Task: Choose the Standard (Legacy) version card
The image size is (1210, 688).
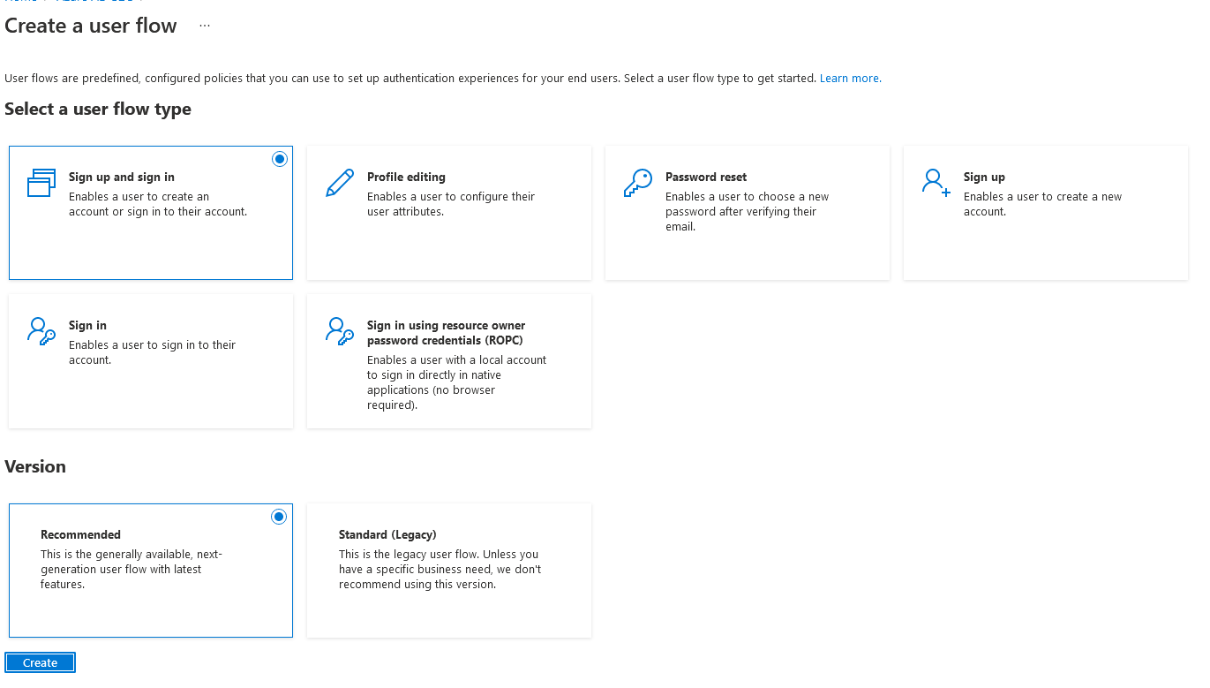Action: click(449, 571)
